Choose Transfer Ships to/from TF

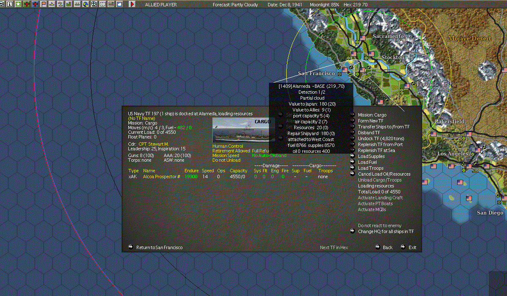[x=384, y=127]
